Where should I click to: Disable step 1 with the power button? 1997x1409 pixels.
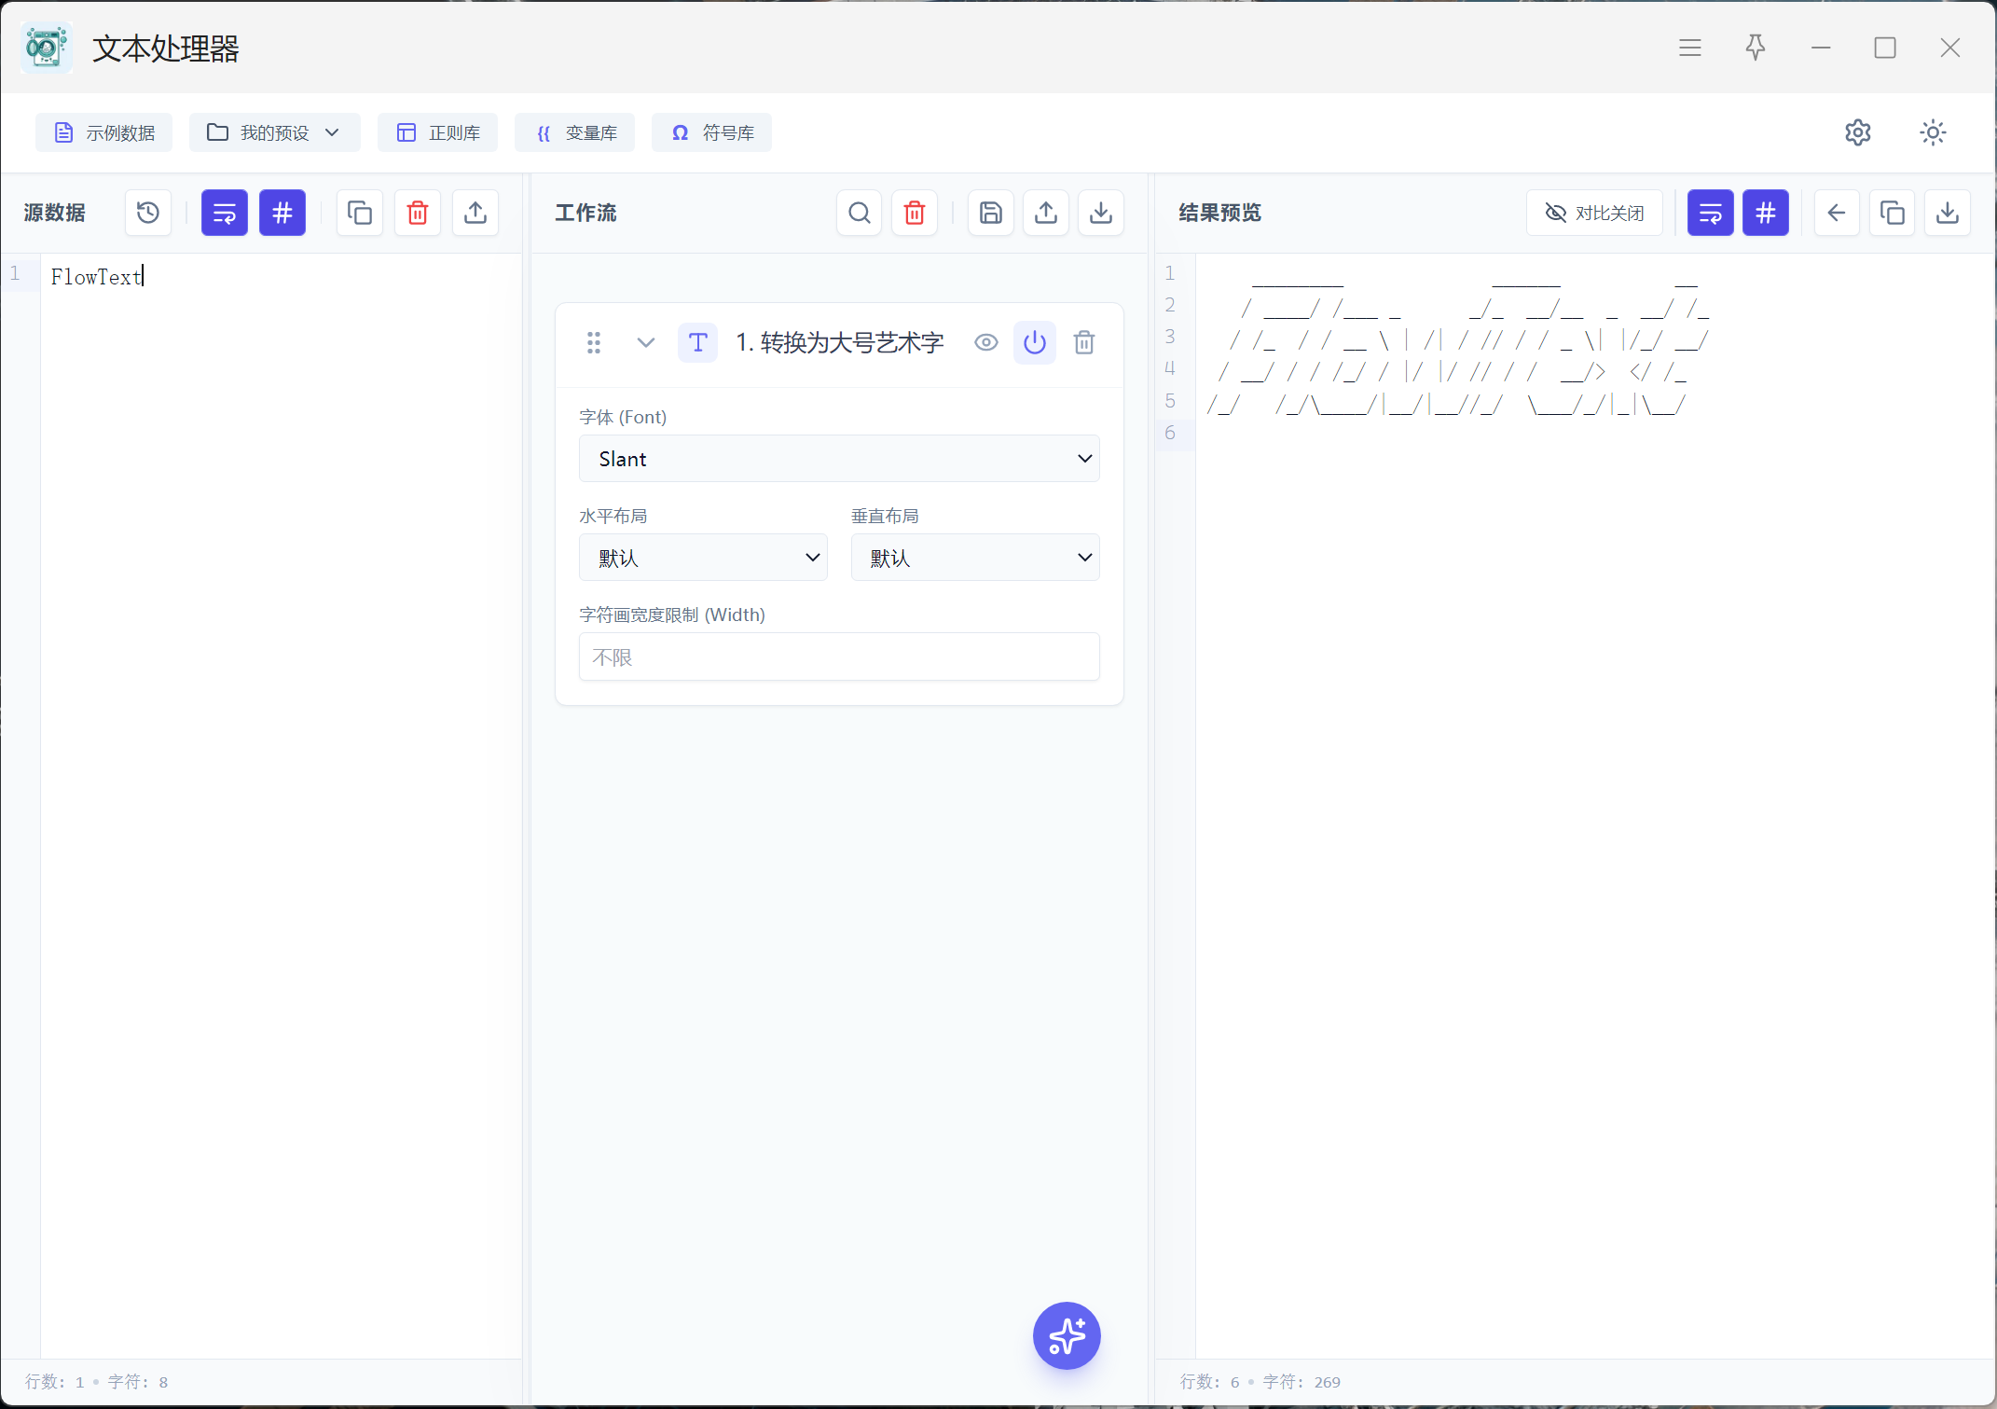tap(1034, 343)
